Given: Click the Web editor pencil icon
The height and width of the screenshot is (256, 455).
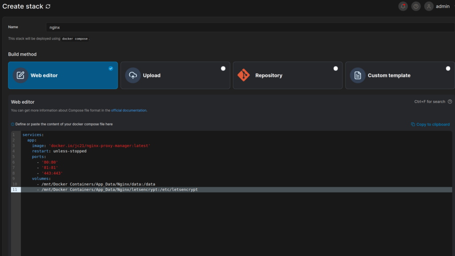Looking at the screenshot, I should 20,75.
